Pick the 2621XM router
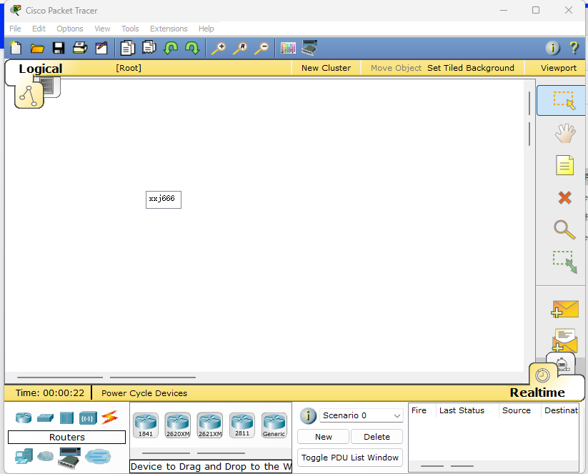This screenshot has width=588, height=474. point(210,425)
